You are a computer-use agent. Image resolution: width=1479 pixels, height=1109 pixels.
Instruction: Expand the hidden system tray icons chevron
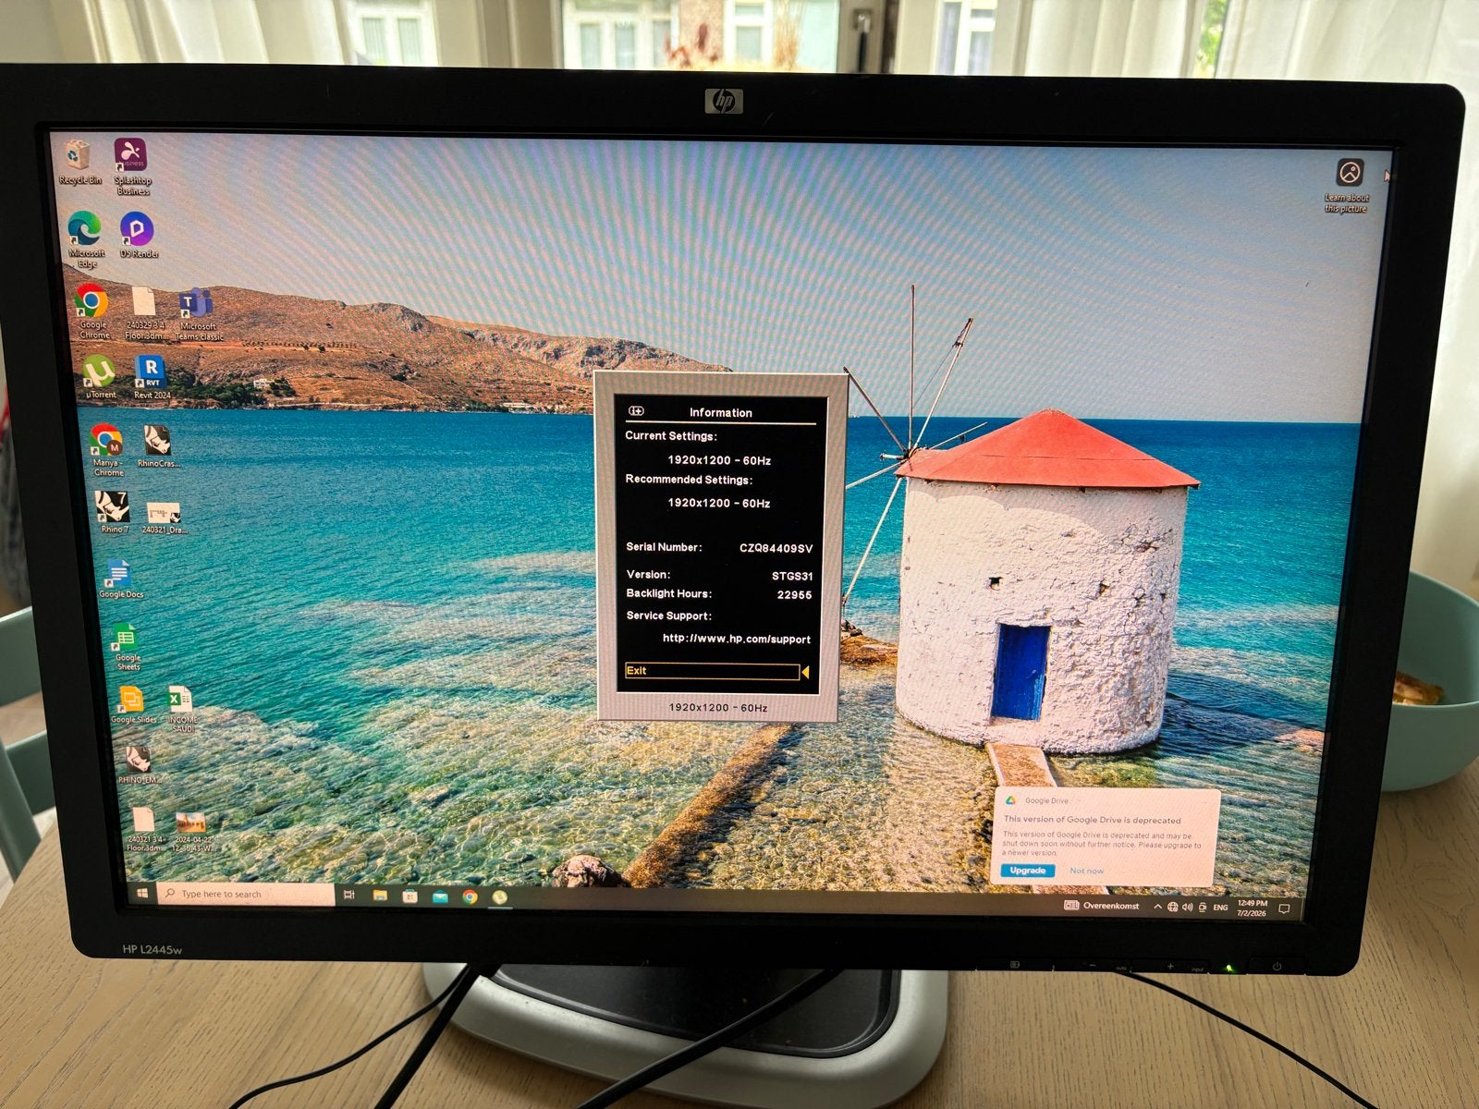tap(1157, 908)
